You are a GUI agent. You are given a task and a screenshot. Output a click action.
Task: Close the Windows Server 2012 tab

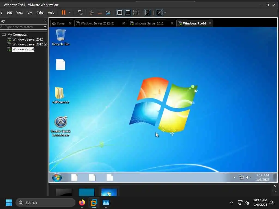pos(172,23)
